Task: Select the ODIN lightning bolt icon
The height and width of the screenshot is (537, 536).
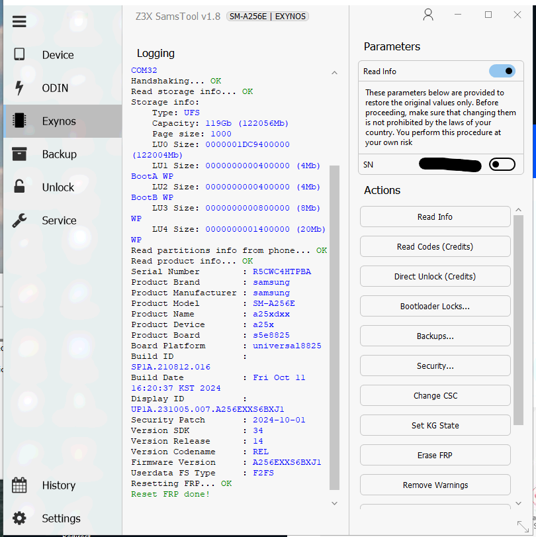Action: (19, 88)
